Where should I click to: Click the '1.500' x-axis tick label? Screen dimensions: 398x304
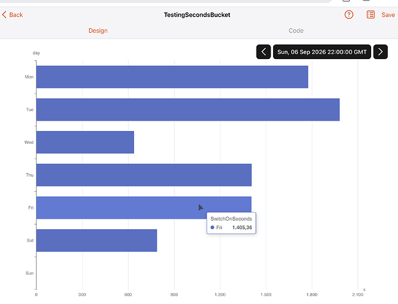coord(266,295)
